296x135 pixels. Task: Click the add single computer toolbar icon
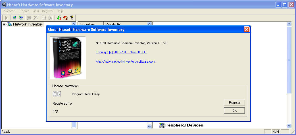14,18
